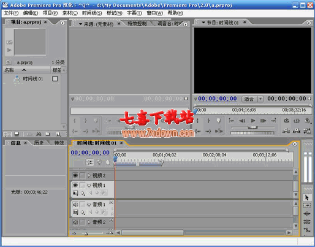This screenshot has height=247, width=315.
Task: Toggle eye visibility of 视频 2 track
Action: (75, 175)
